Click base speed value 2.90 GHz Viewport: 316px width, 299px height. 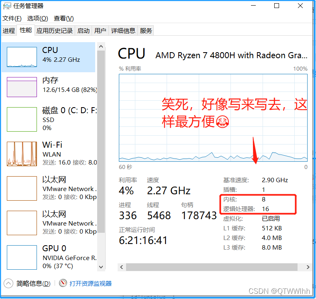[x=275, y=180]
